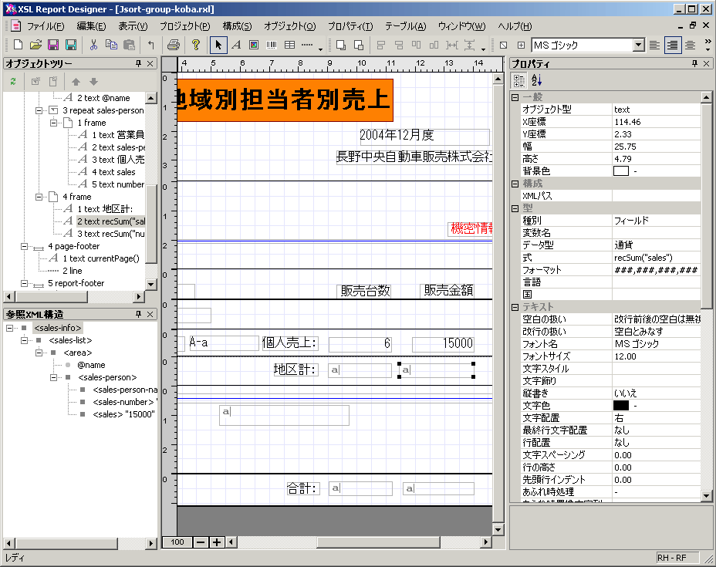Sort properties alphabetically with A-Z icon
Viewport: 716px width, 567px height.
click(537, 81)
